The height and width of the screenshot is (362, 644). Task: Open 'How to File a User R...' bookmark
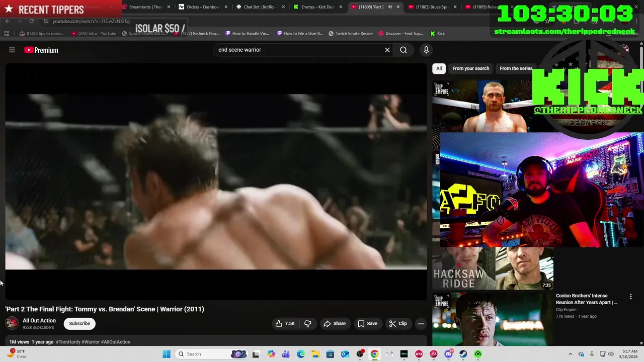pos(300,34)
